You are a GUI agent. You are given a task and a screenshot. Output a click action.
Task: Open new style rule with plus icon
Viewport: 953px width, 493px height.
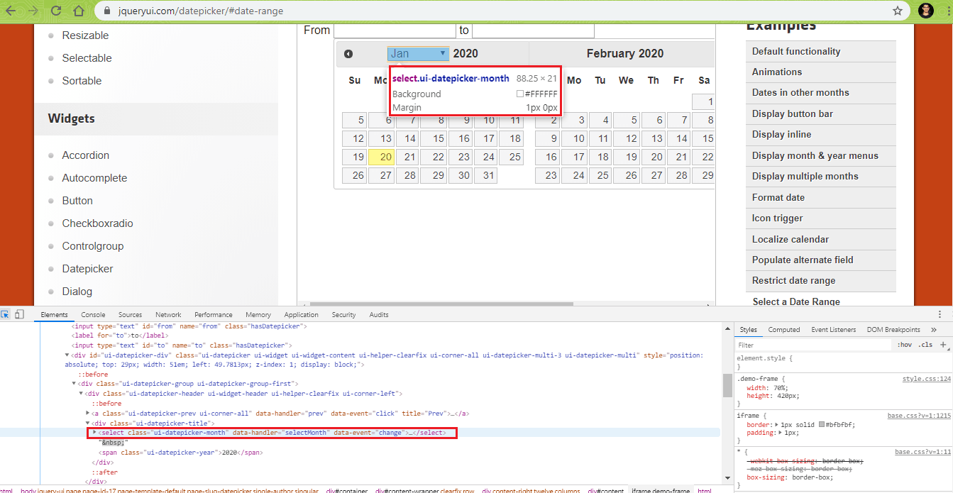(x=944, y=345)
